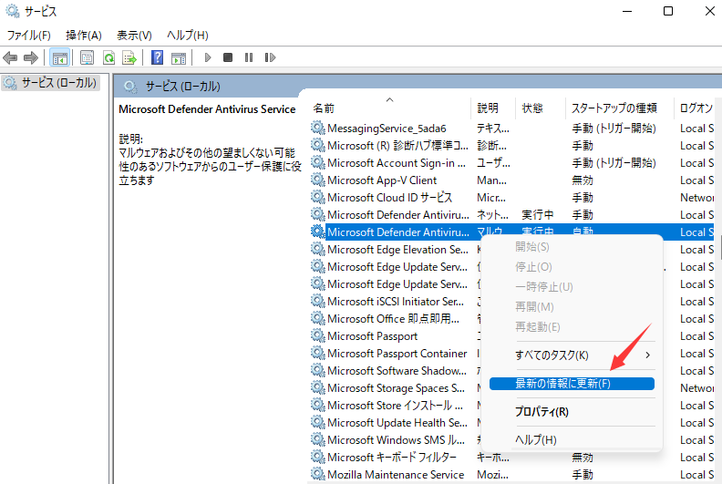The width and height of the screenshot is (722, 484).
Task: Select Microsoft Store インストール service row
Action: [x=395, y=406]
